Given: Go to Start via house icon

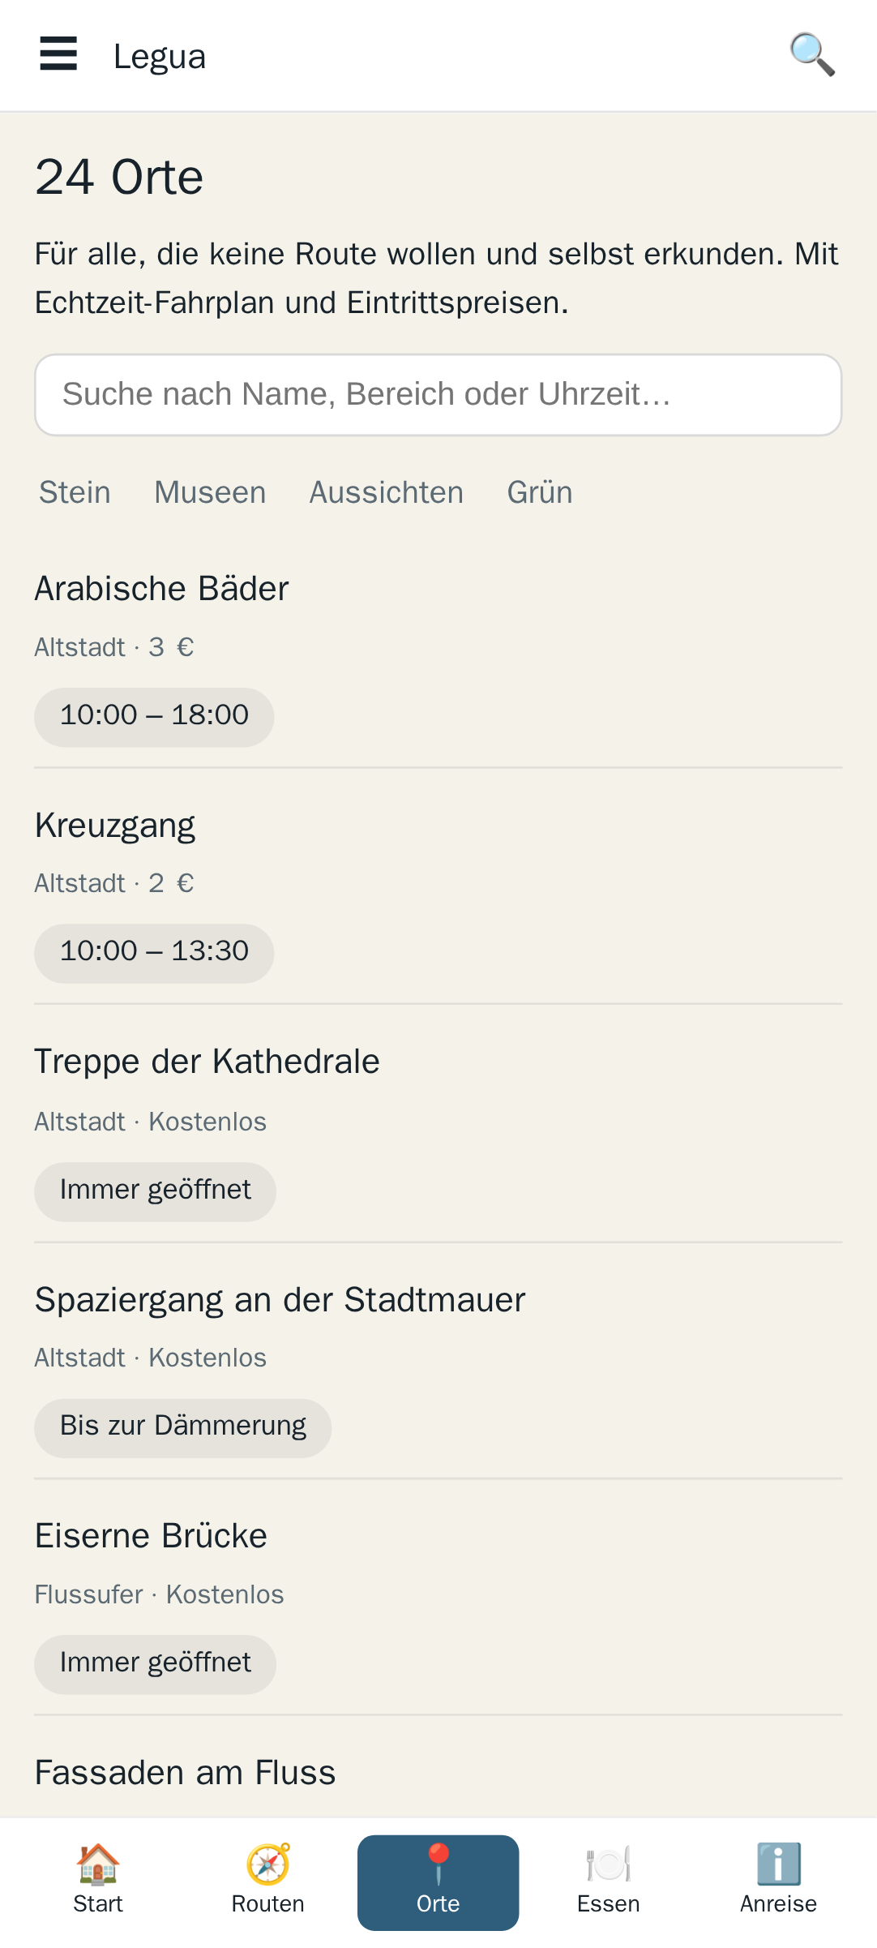Looking at the screenshot, I should 98,1882.
